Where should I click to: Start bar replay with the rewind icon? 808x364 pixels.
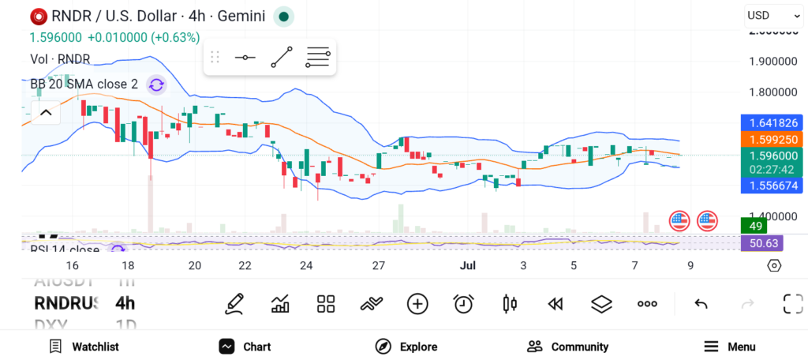pos(555,304)
